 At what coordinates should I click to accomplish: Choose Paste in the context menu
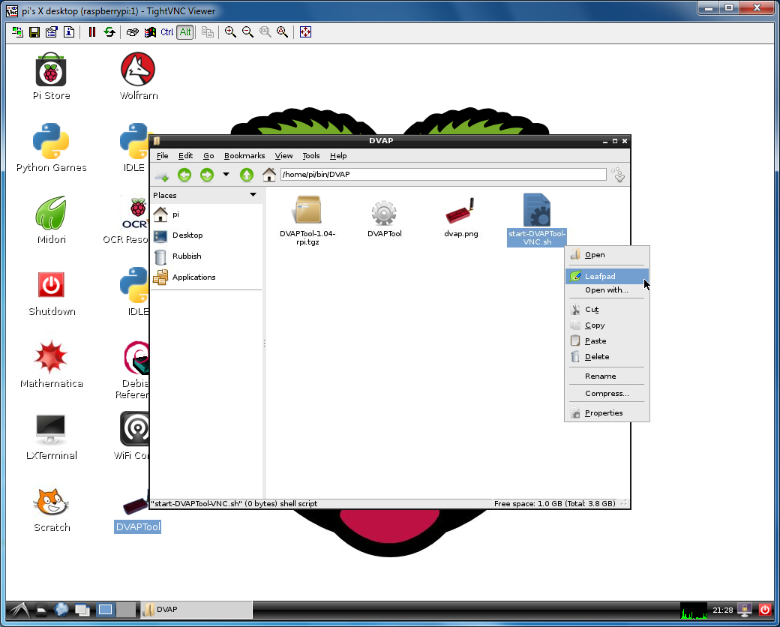click(607, 340)
